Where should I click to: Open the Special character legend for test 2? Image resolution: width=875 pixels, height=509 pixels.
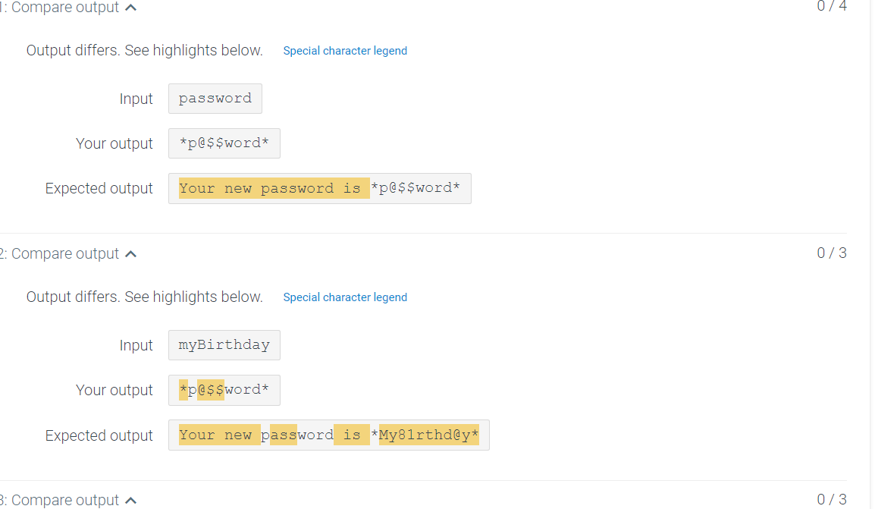click(x=345, y=297)
